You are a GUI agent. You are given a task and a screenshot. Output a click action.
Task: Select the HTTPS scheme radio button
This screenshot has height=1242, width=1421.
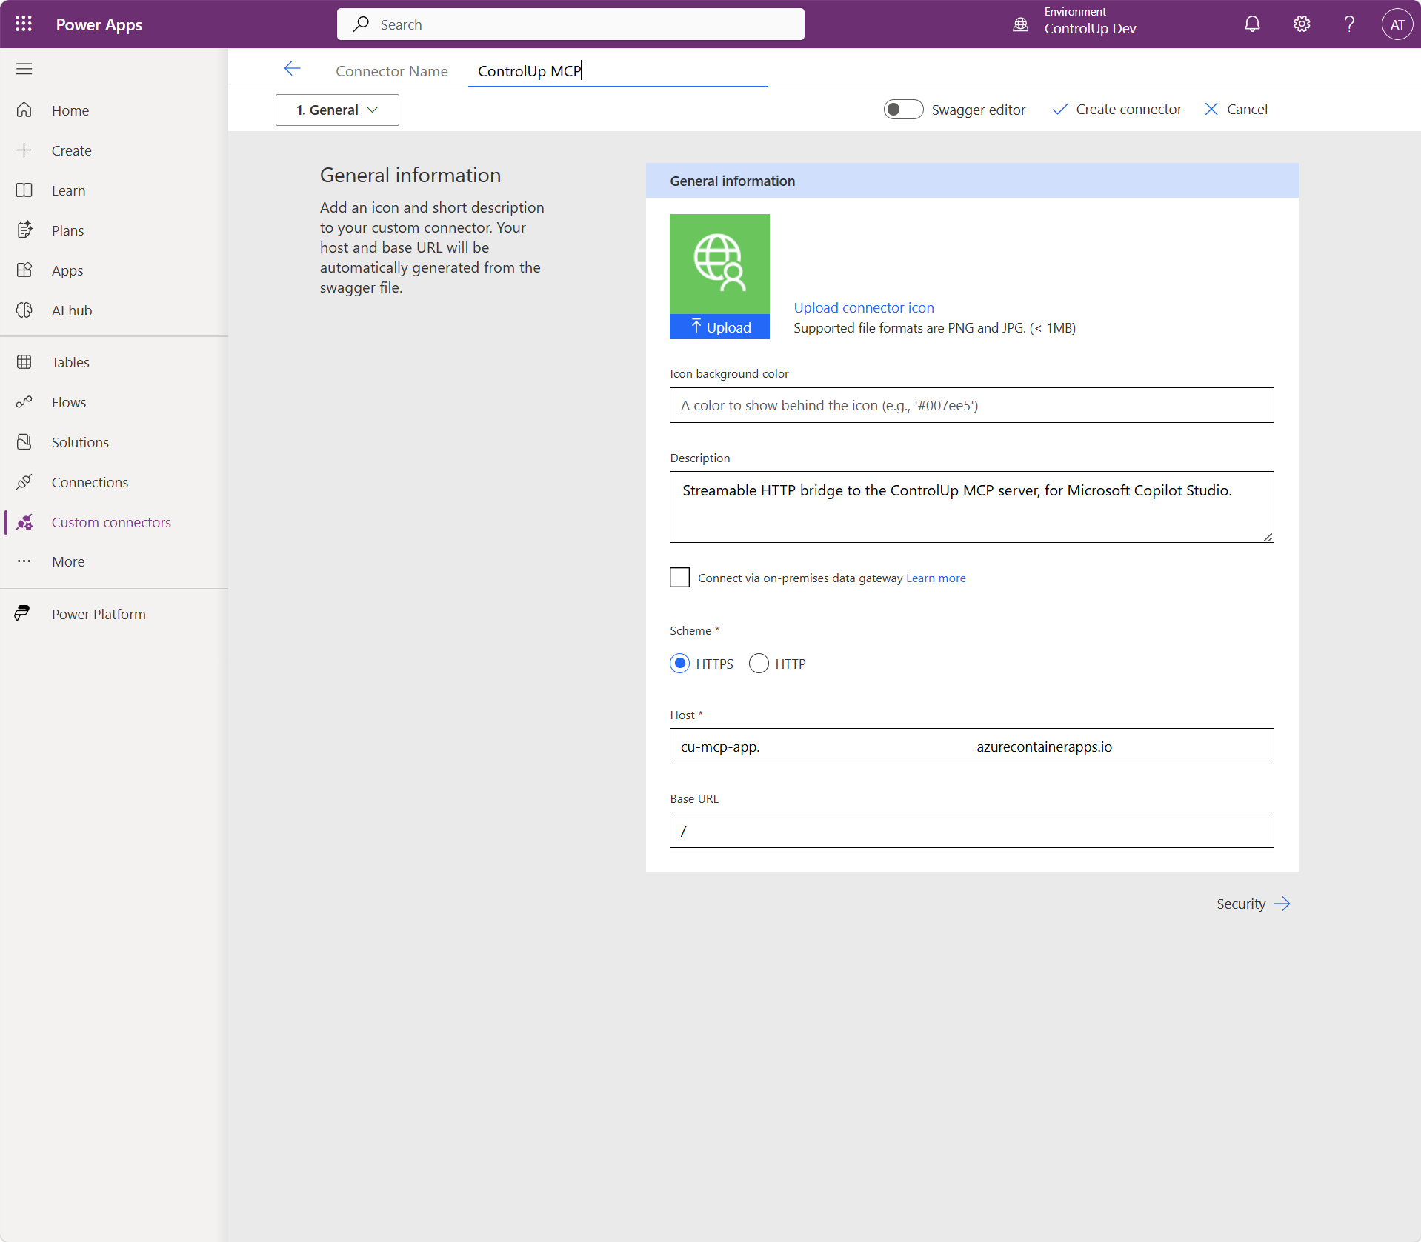click(679, 664)
